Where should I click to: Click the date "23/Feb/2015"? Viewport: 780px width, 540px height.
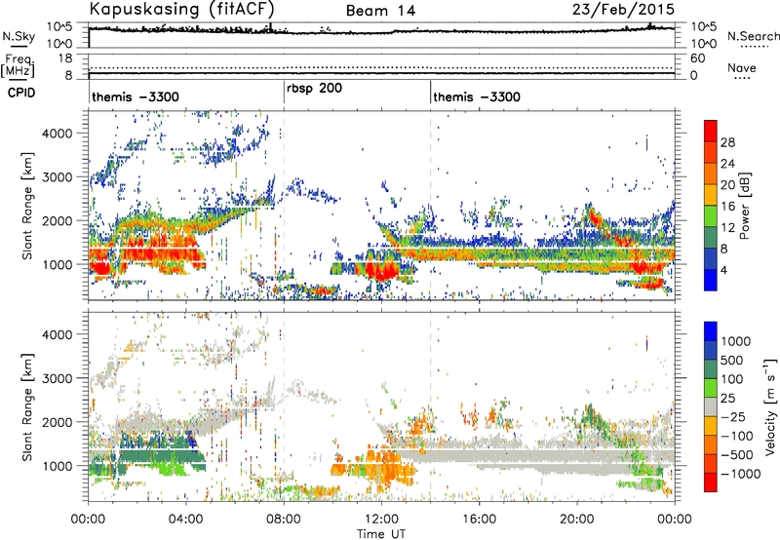pyautogui.click(x=623, y=10)
